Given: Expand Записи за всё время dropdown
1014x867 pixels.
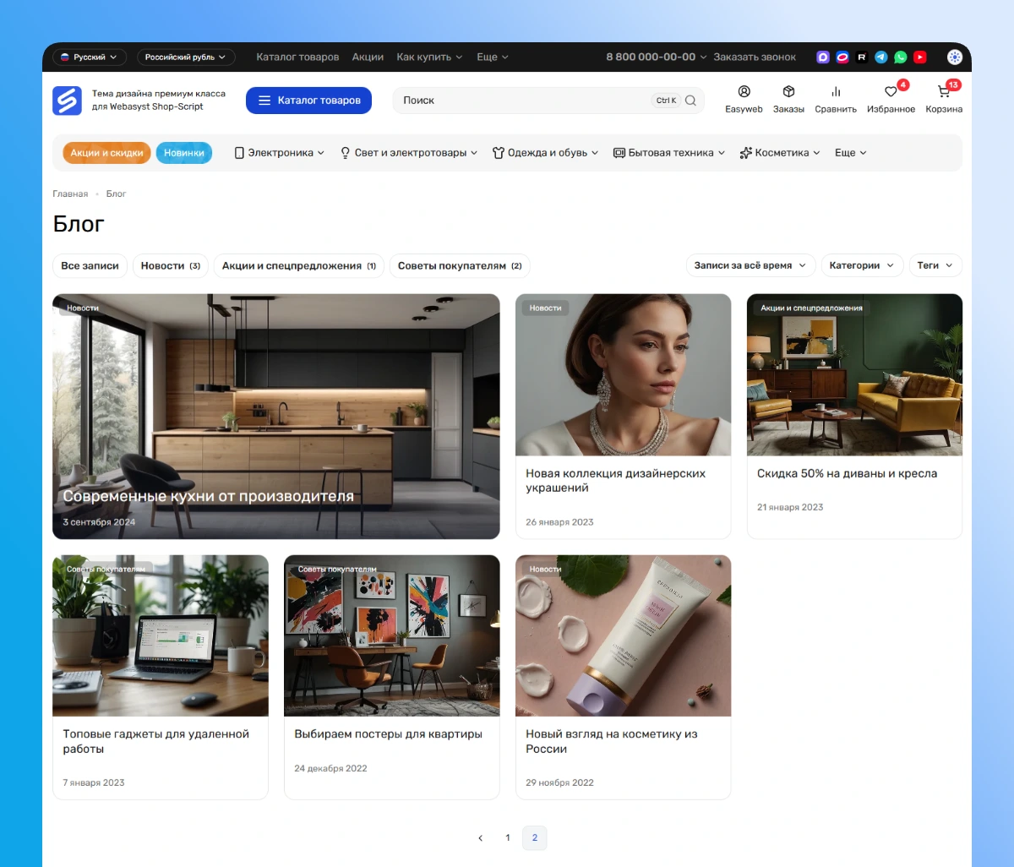Looking at the screenshot, I should pos(750,265).
